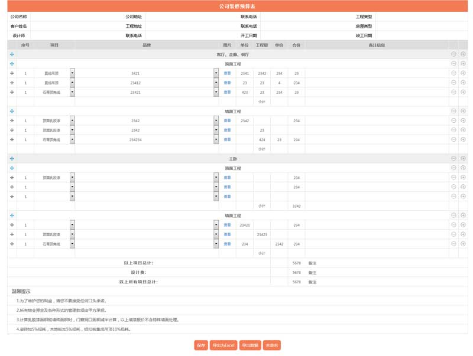Open the item dropdown in the brand 3421 row

[72, 73]
